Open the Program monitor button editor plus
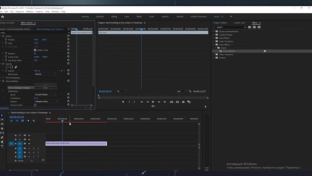 205,107
